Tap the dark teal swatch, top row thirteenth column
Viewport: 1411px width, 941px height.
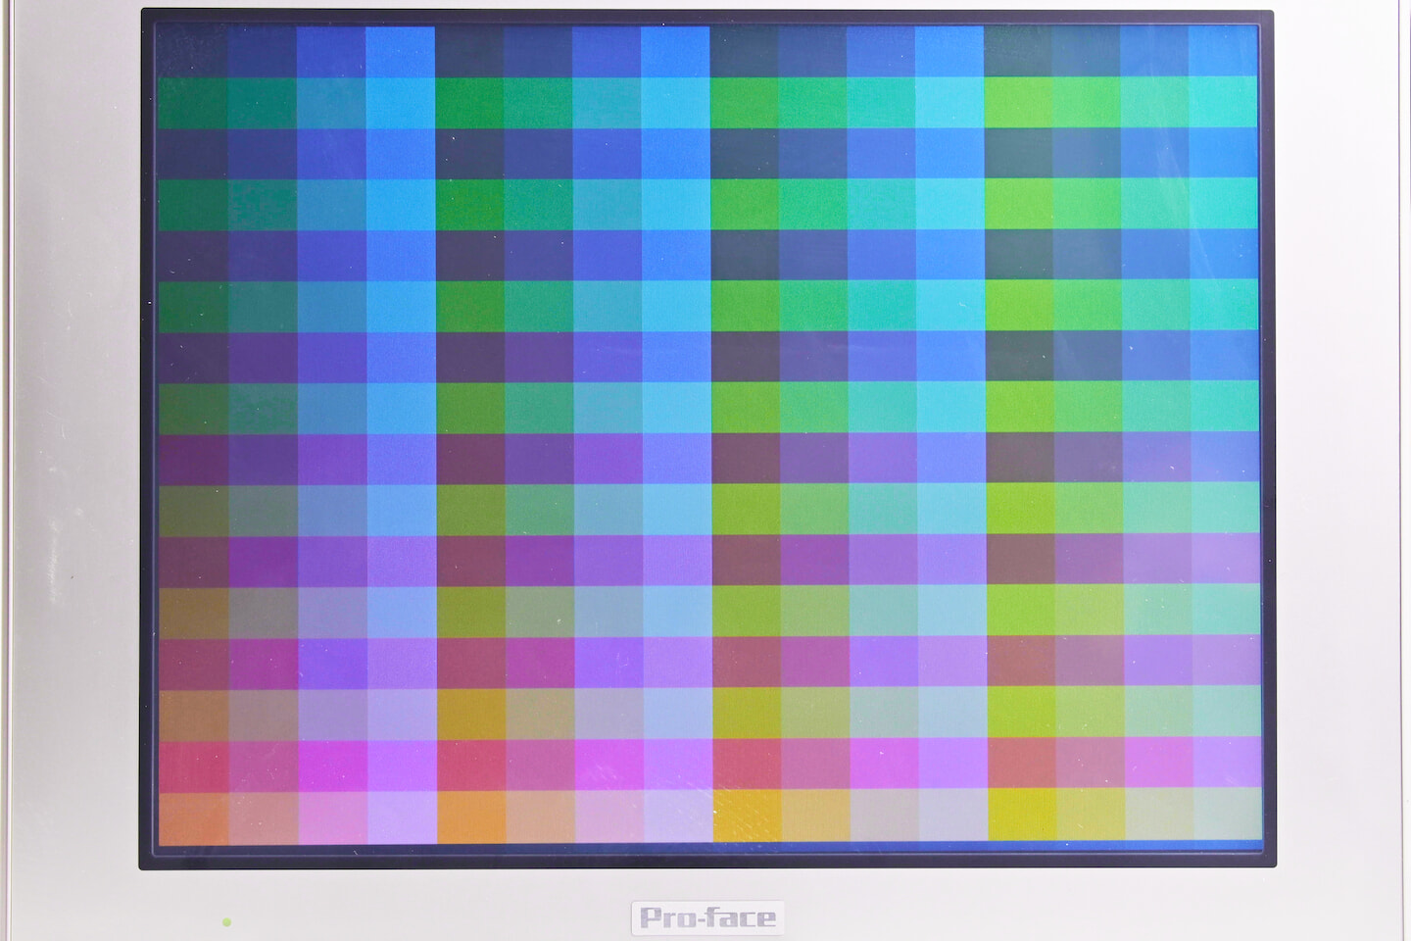point(1019,51)
